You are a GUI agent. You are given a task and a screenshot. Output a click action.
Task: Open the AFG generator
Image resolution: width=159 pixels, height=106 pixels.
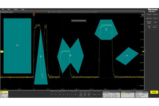click(x=99, y=94)
